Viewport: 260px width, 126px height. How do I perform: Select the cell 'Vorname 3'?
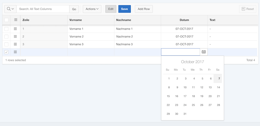(91, 44)
